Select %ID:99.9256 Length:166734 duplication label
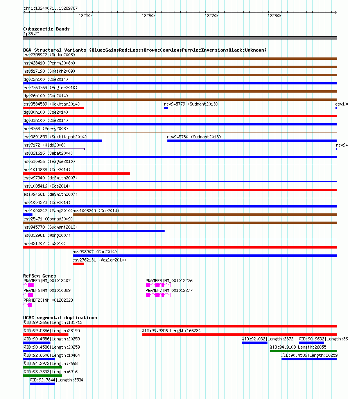The height and width of the screenshot is (399, 348). coord(171,331)
